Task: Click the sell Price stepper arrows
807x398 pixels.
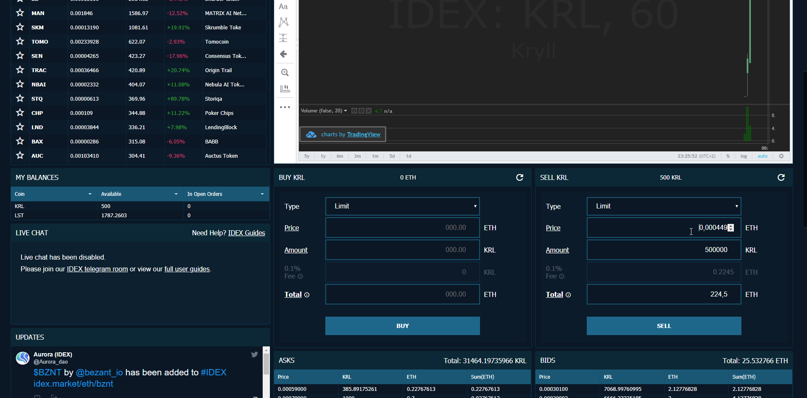Action: 731,228
